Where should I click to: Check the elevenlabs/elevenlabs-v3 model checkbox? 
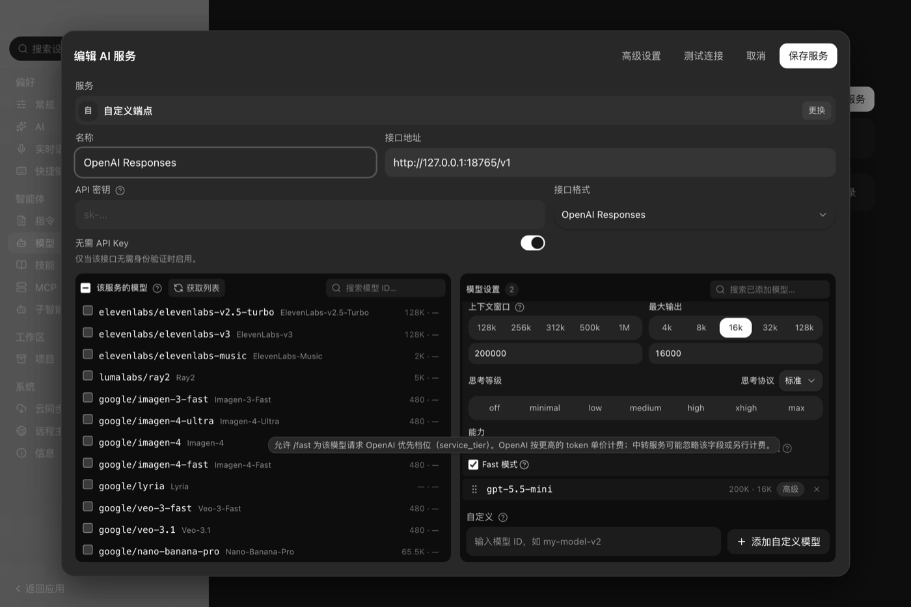(x=88, y=332)
